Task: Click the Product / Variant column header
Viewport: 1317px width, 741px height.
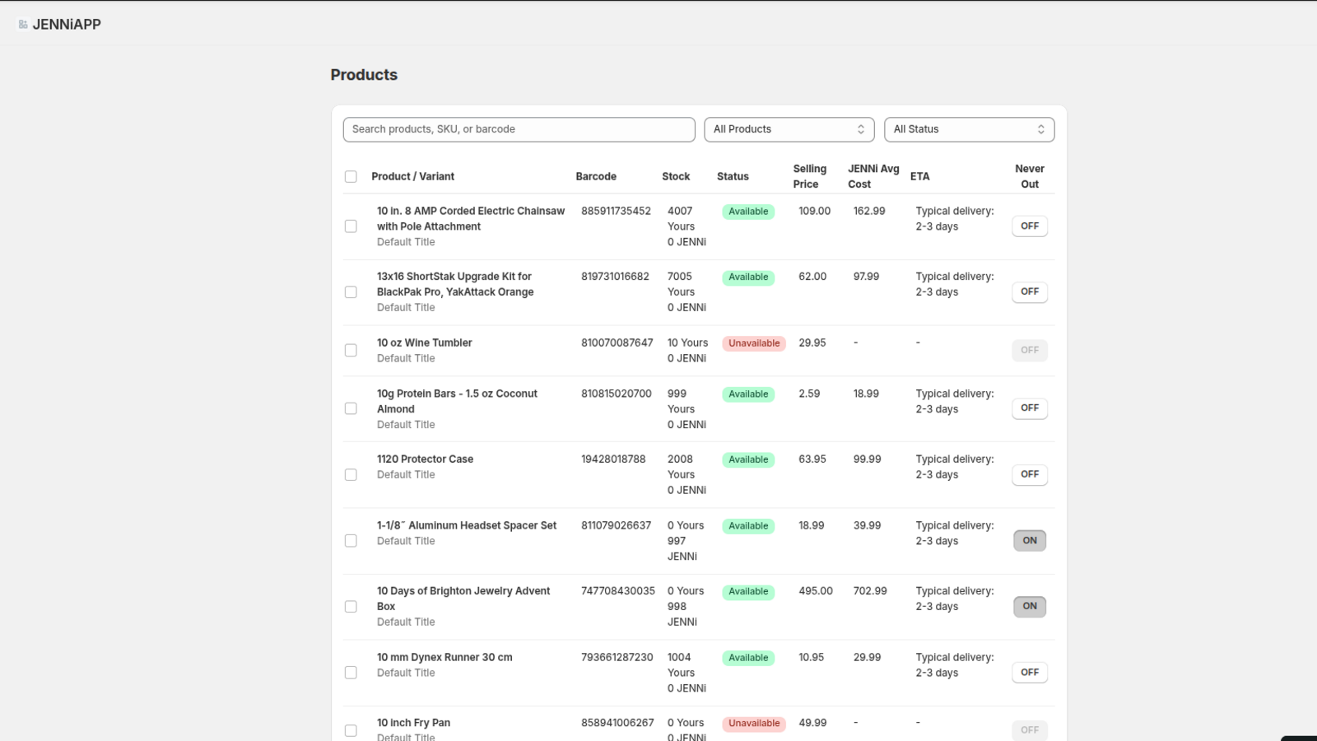Action: click(x=412, y=176)
